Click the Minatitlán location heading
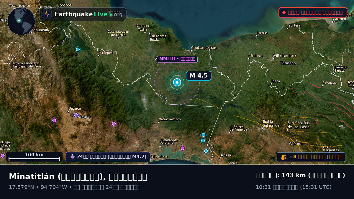The width and height of the screenshot is (354, 199). coord(78,177)
